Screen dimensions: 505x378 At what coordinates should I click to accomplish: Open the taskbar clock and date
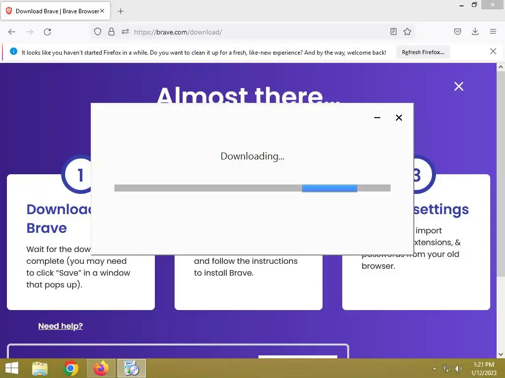click(x=484, y=369)
